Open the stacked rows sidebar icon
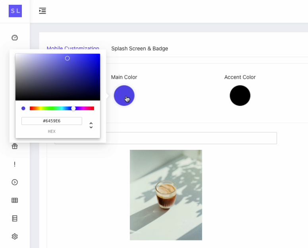The width and height of the screenshot is (308, 248). coord(15,219)
